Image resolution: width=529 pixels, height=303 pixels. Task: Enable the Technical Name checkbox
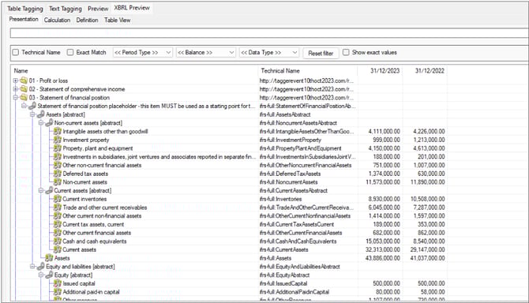[16, 52]
